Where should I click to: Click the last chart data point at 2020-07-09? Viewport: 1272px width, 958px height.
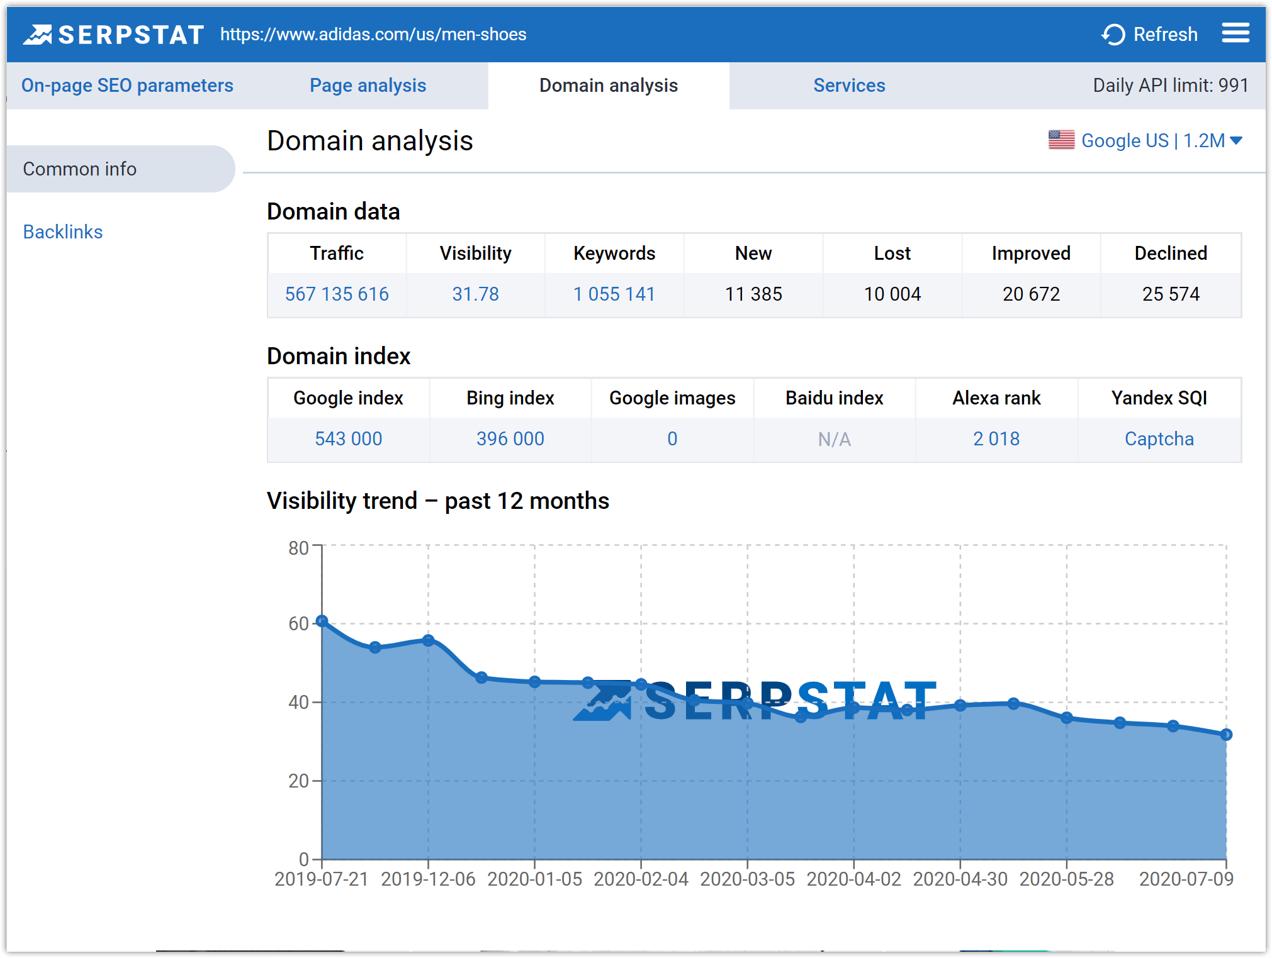1226,735
